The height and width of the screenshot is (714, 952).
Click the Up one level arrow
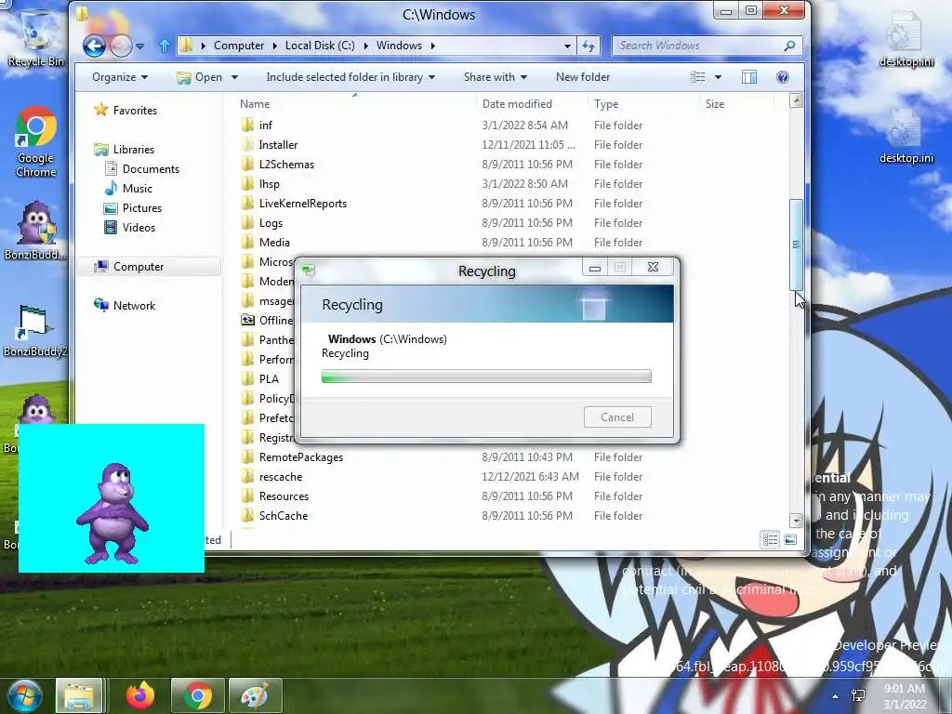pos(164,46)
